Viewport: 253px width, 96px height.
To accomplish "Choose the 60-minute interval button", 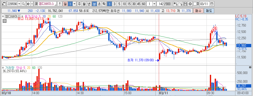I will 143,4.
